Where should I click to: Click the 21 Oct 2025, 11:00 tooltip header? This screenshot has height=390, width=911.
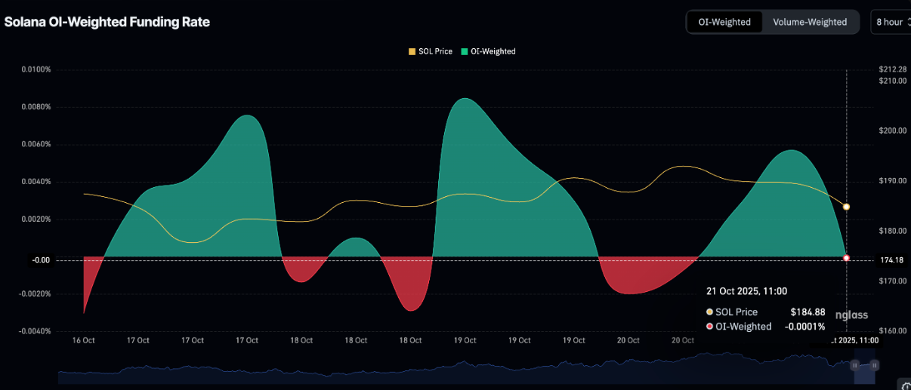coord(747,291)
